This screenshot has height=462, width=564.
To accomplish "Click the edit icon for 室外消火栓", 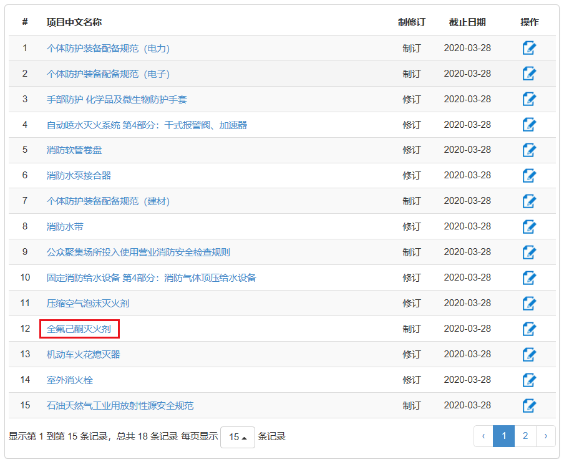I will click(x=529, y=380).
